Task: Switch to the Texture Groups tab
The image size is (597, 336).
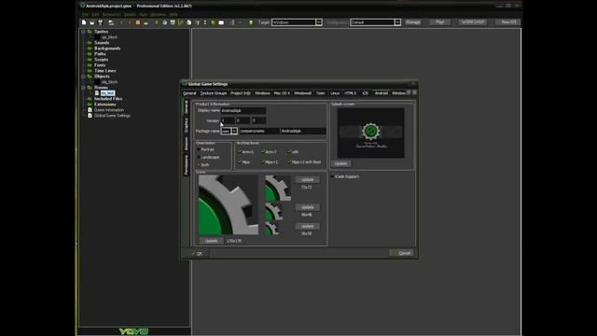Action: point(214,93)
